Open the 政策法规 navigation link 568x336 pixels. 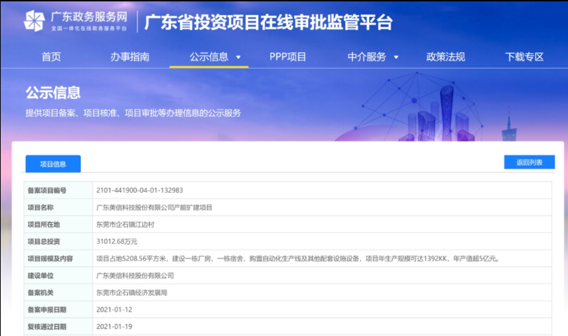point(446,57)
